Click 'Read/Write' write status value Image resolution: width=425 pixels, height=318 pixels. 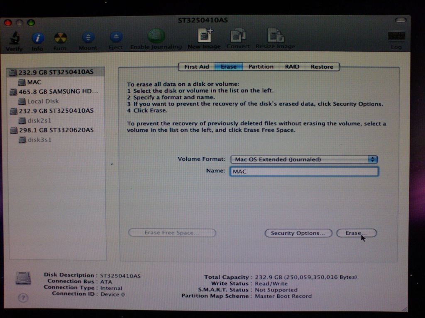pyautogui.click(x=271, y=284)
